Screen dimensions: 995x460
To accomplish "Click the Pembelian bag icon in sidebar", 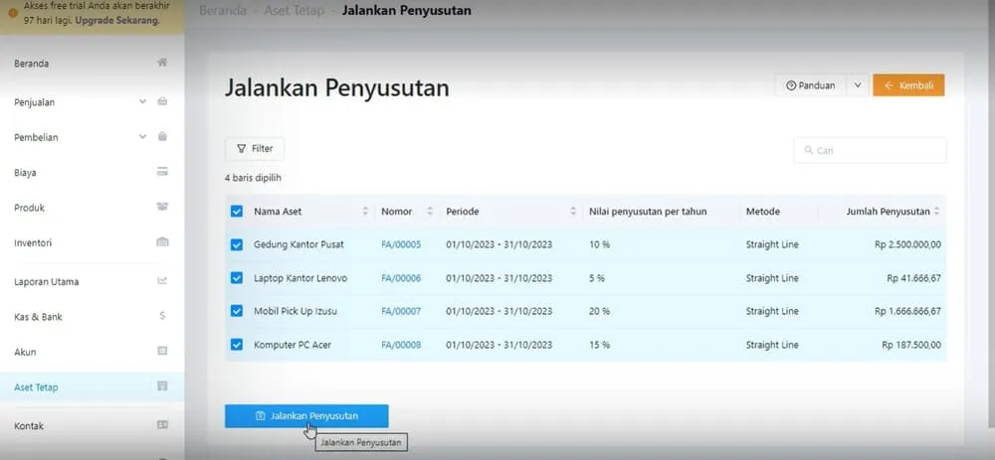I will click(162, 136).
